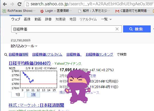Image resolution: width=154 pixels, height=111 pixels.
Task: Click the purple ninja character
Action: (78, 87)
